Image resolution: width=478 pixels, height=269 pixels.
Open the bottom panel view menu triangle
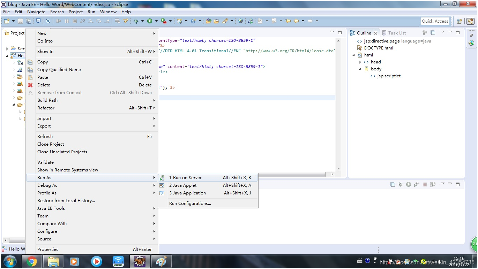click(443, 184)
